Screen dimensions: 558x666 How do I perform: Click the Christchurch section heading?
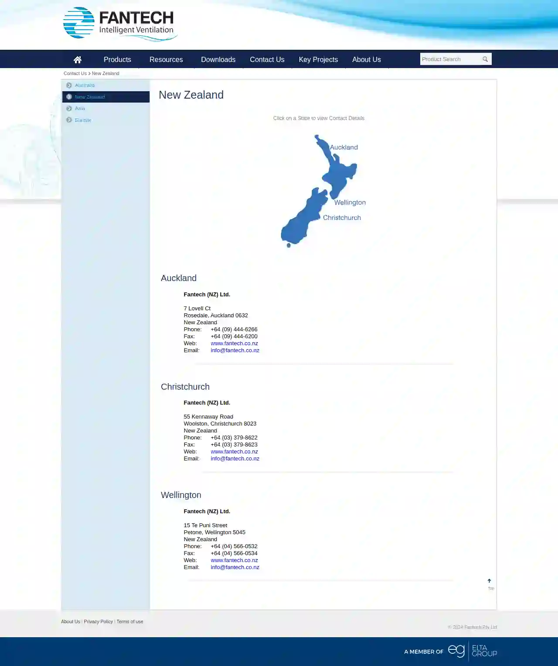185,387
